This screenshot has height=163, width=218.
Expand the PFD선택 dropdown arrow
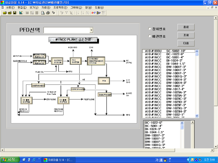click(91, 30)
